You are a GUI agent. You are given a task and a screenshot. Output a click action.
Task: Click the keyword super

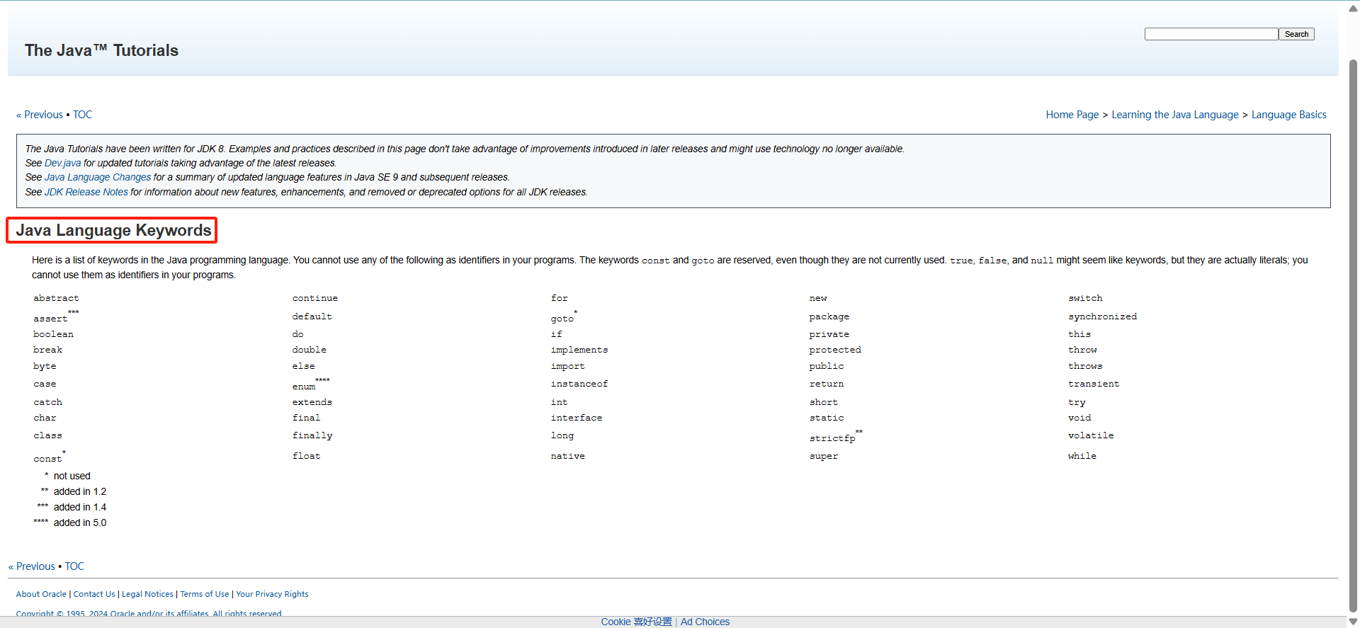pos(824,456)
